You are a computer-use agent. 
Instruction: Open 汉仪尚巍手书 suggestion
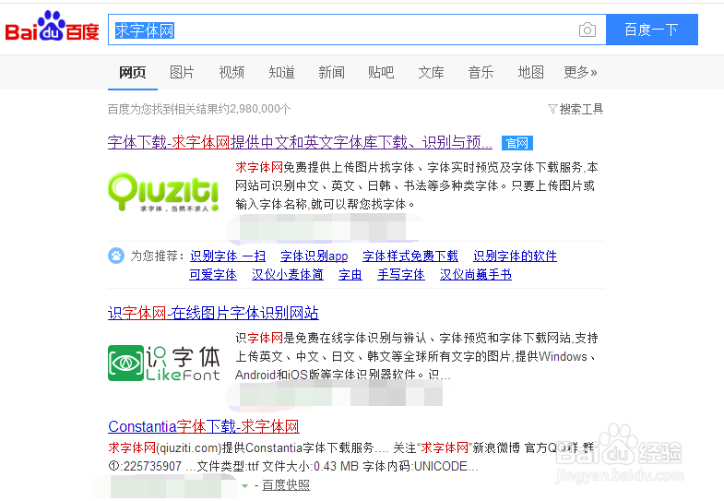[x=476, y=275]
